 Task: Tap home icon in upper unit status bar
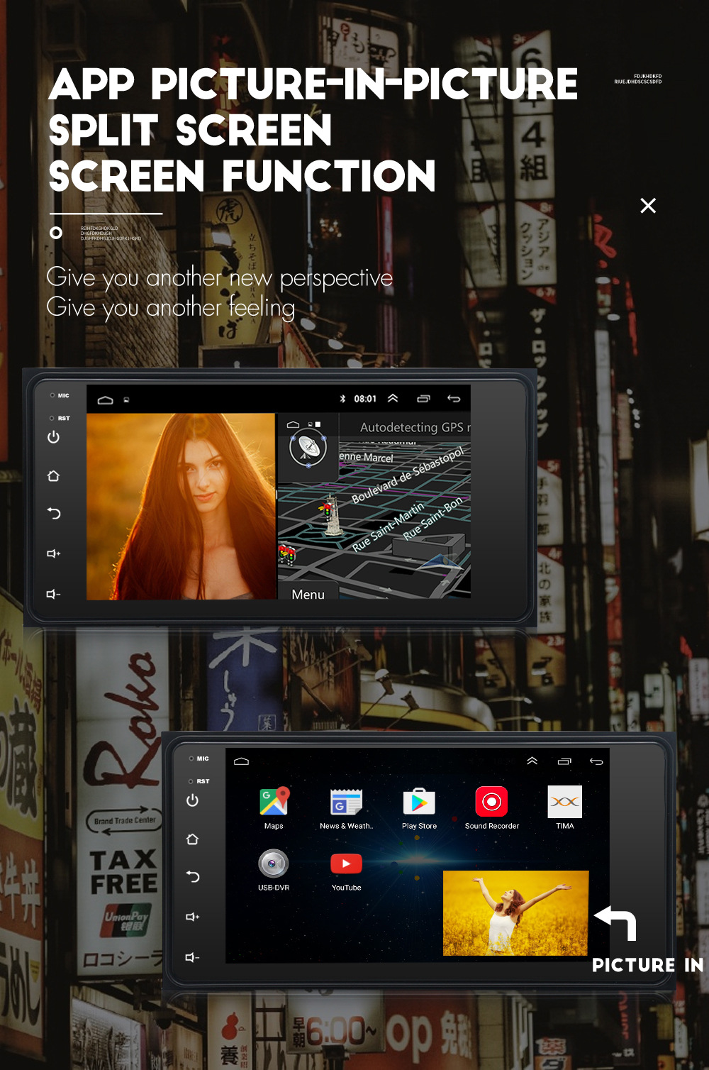click(x=106, y=400)
